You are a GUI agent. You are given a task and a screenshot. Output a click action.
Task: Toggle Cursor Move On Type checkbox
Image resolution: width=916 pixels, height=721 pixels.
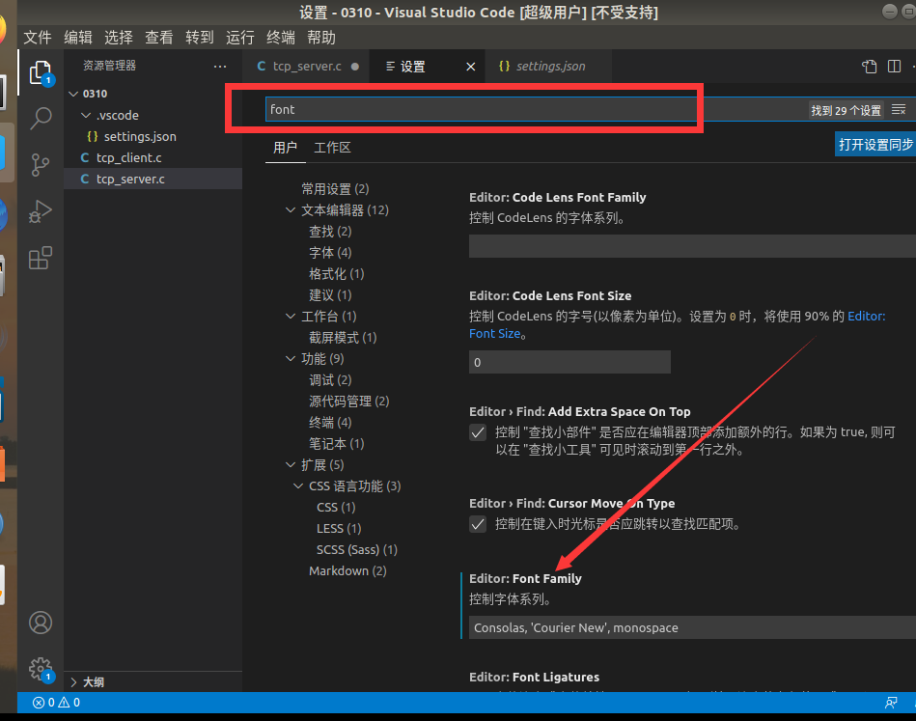point(478,524)
